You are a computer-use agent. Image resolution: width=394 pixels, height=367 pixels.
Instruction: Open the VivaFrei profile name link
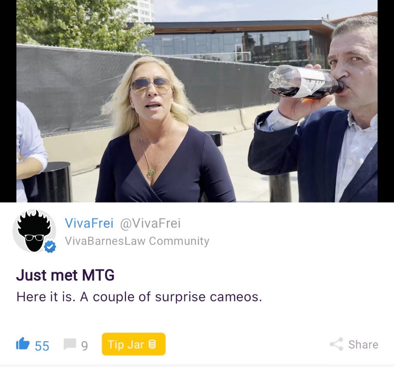click(x=89, y=223)
